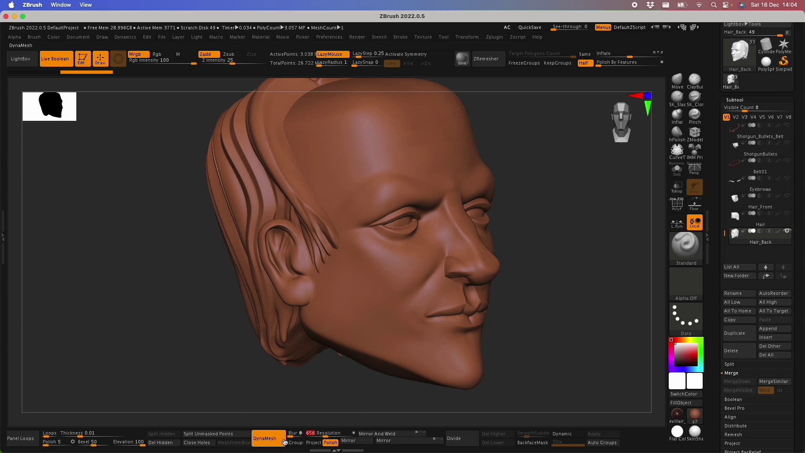This screenshot has height=453, width=805.
Task: Toggle Solo mode
Action: (x=677, y=169)
